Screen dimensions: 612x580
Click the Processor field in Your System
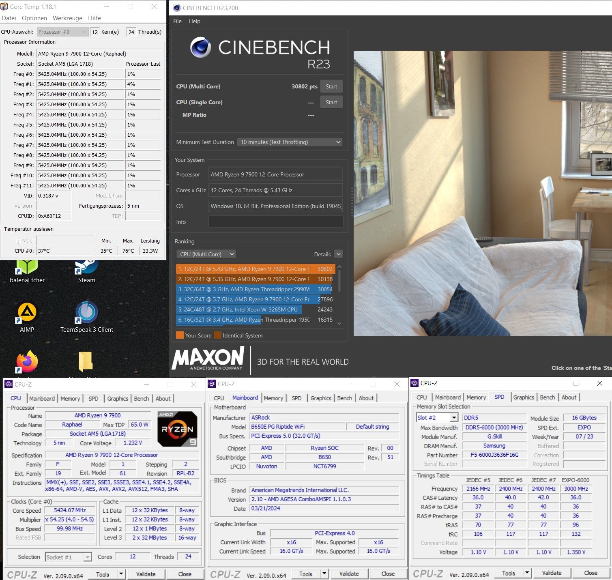coord(276,174)
